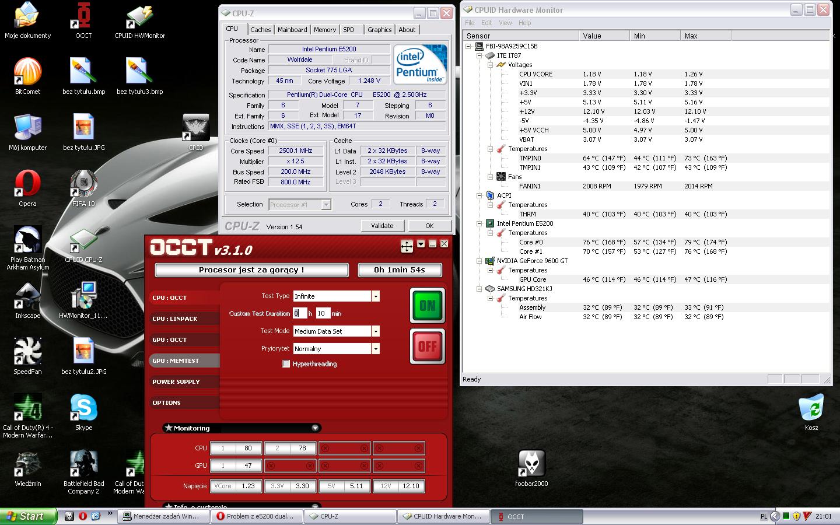Open the Test Type dropdown

[x=376, y=296]
